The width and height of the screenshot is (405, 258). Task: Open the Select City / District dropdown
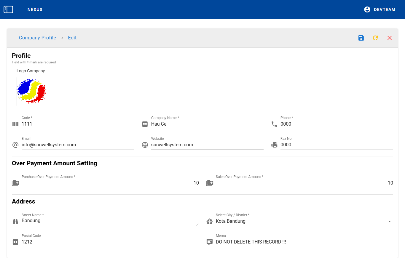[x=299, y=221]
